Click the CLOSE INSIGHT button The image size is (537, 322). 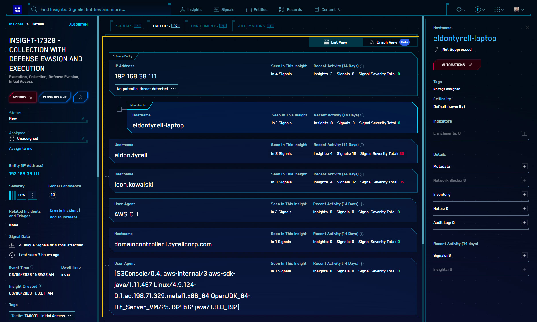(x=55, y=97)
